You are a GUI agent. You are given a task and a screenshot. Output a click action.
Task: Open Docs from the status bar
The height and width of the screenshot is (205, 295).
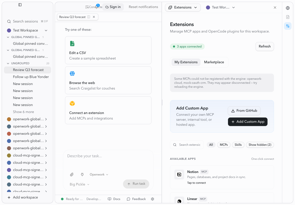114,199
